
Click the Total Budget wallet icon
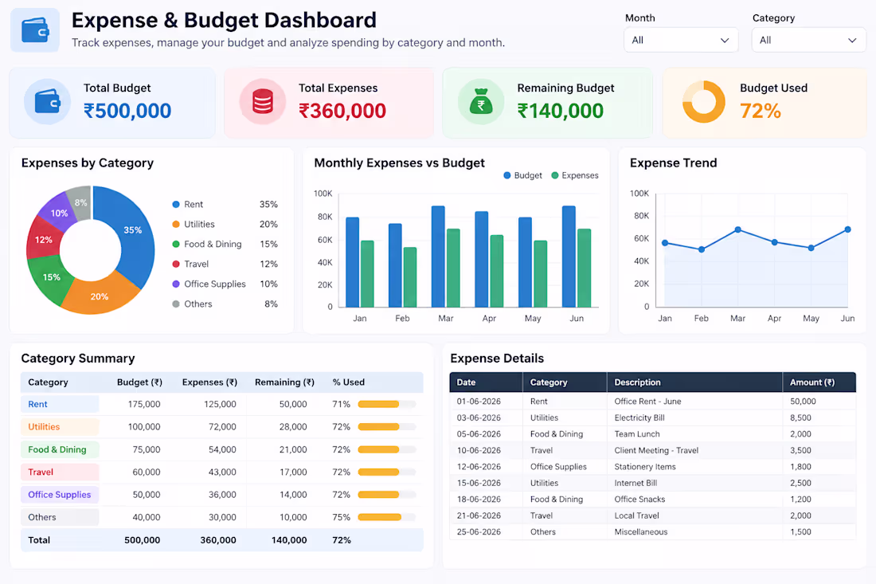[x=48, y=102]
